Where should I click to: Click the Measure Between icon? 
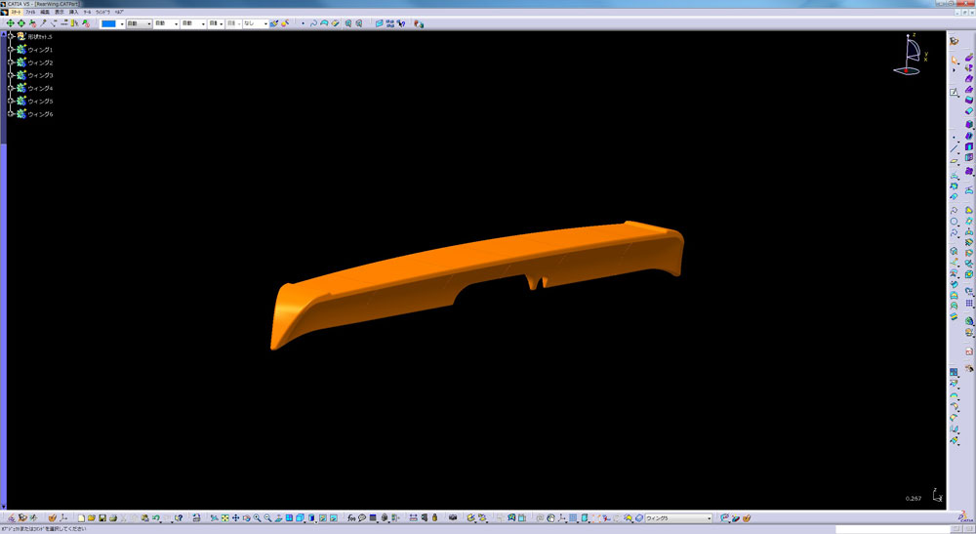(x=414, y=517)
